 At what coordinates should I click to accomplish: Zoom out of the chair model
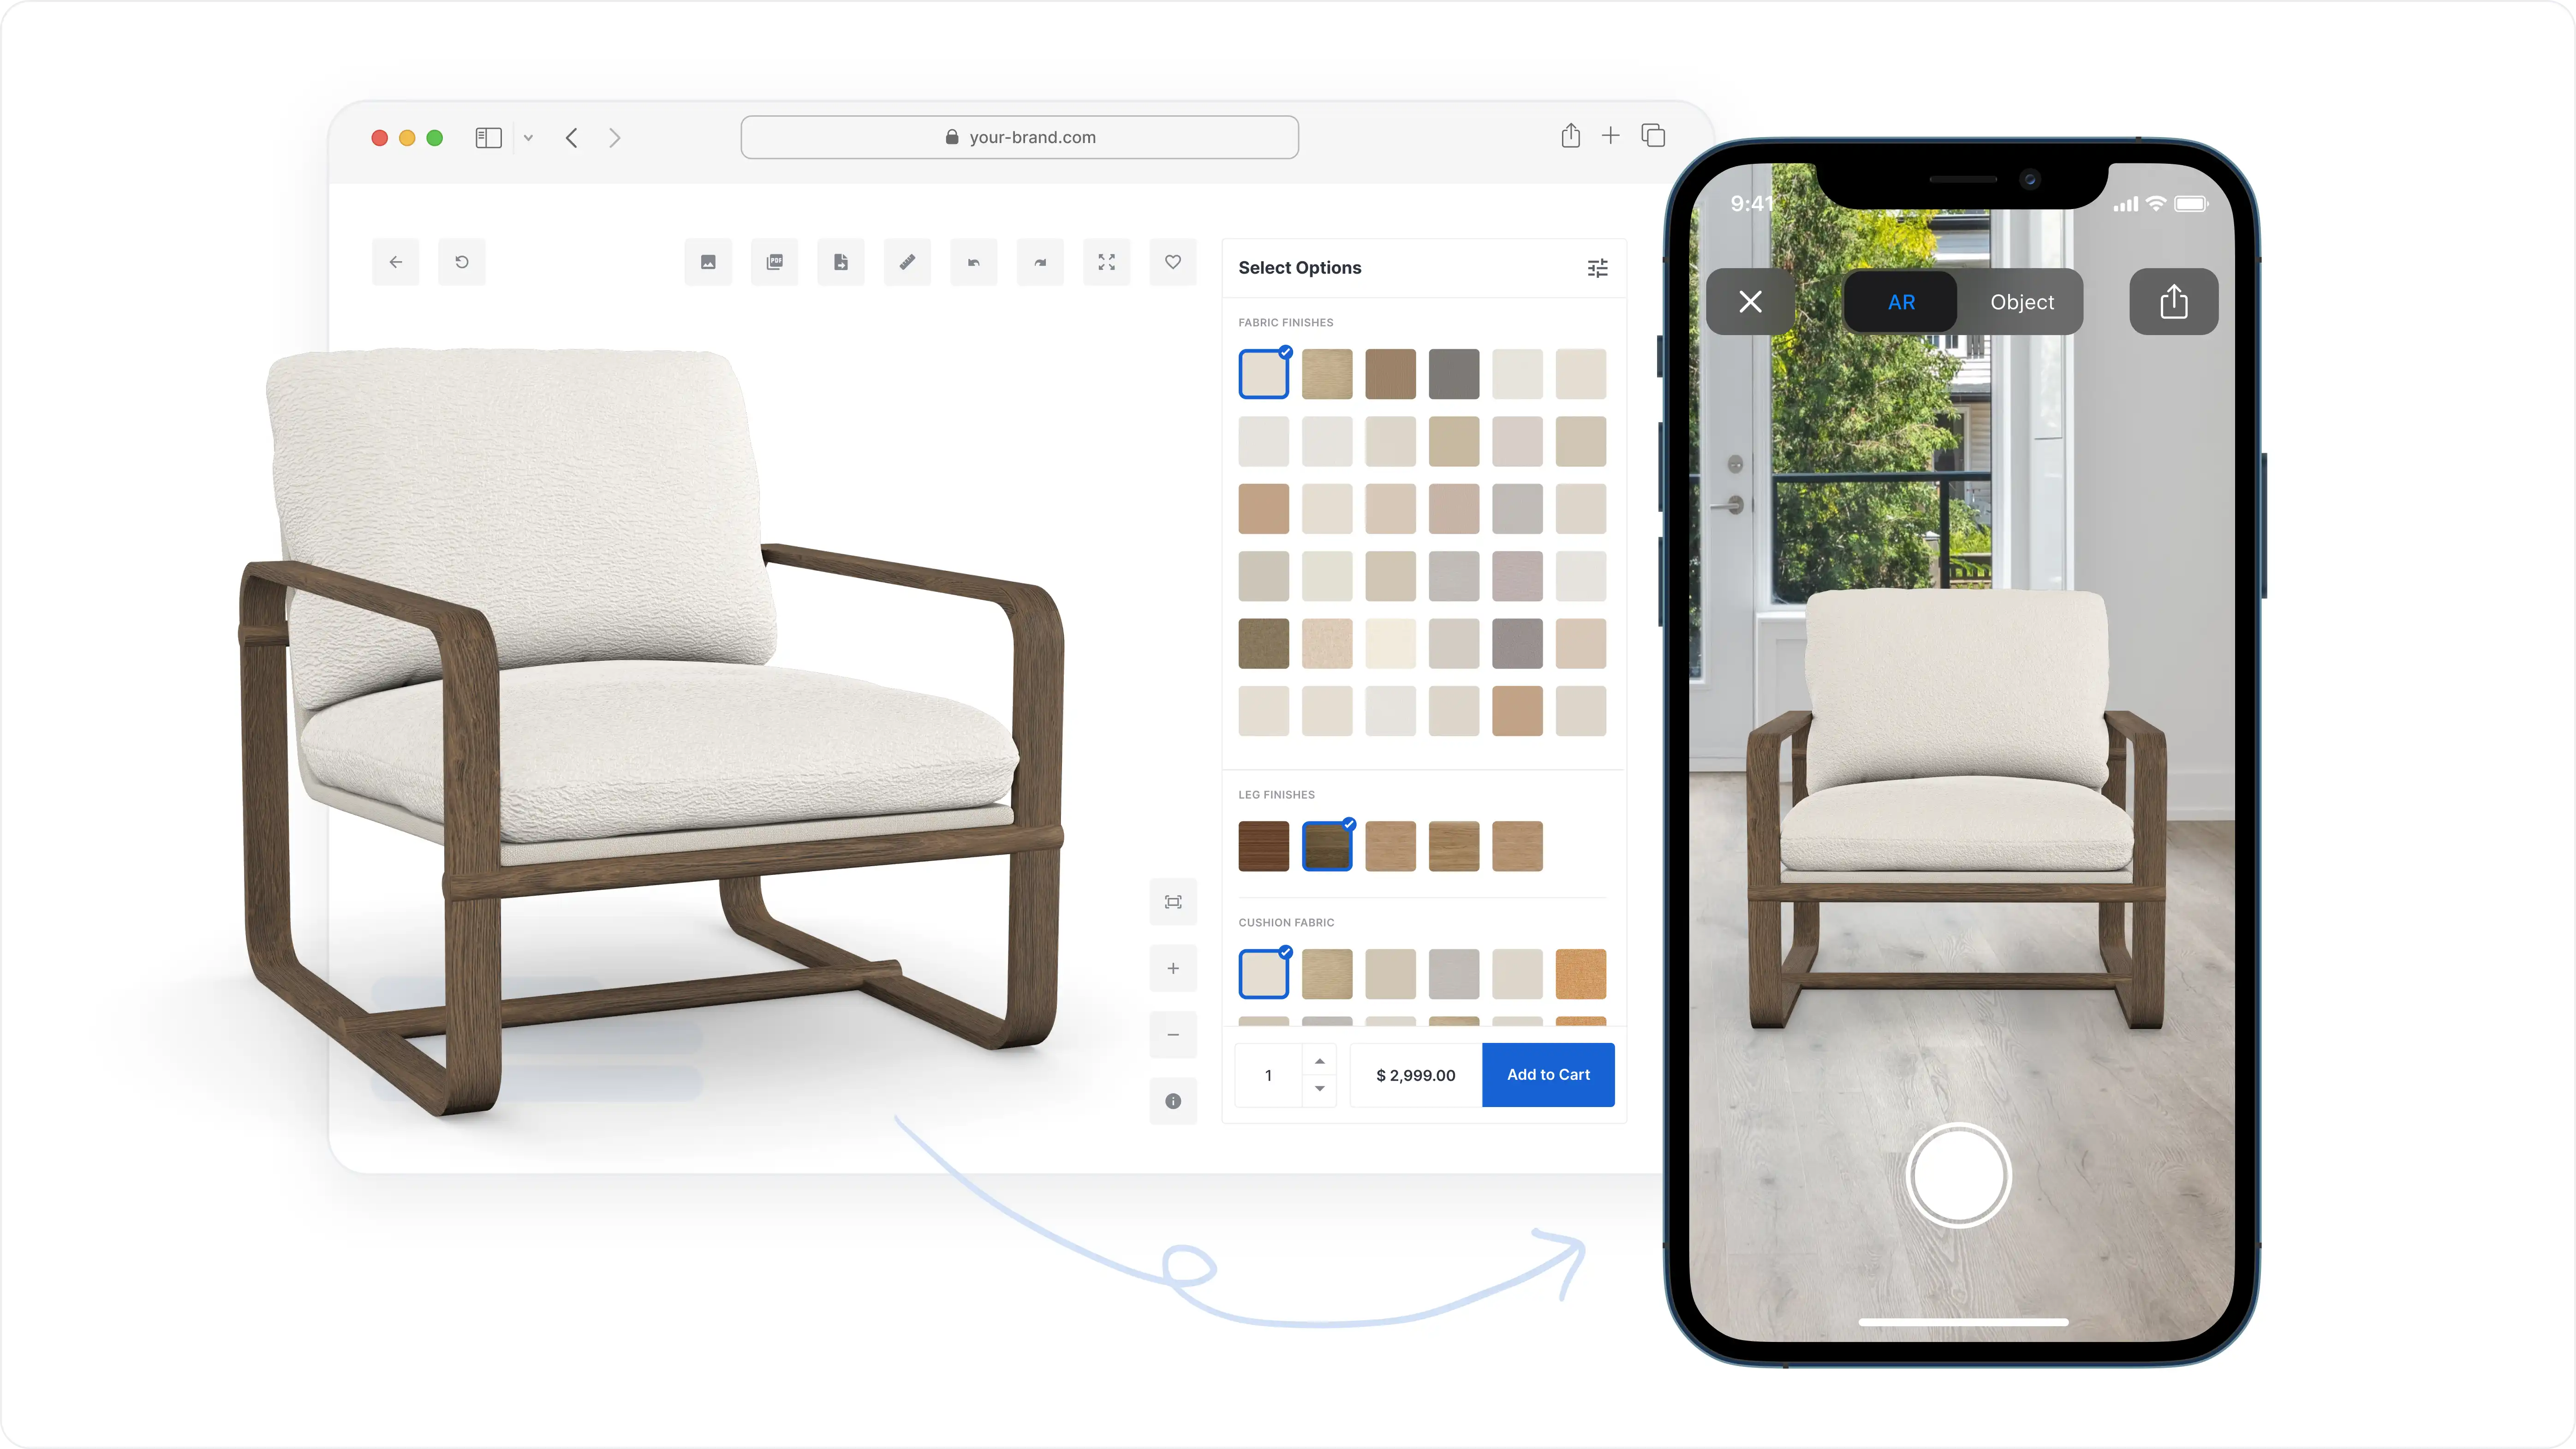click(x=1173, y=1035)
